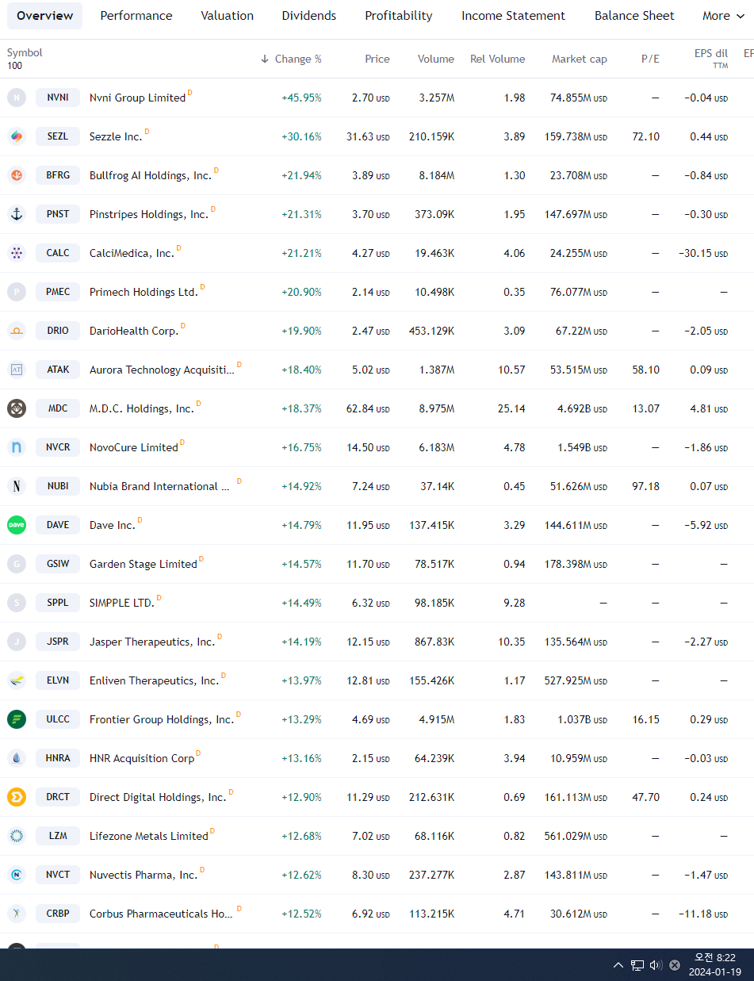Viewport: 754px width, 981px height.
Task: Click the M.D.C. Holdings logo icon
Action: pos(17,408)
